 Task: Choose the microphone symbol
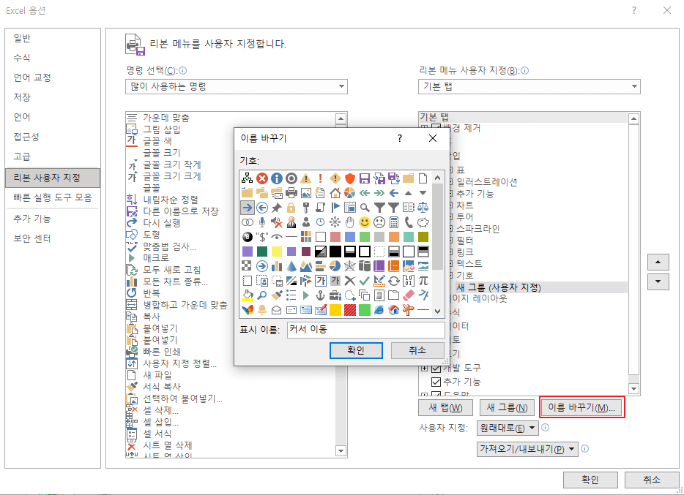click(x=261, y=222)
